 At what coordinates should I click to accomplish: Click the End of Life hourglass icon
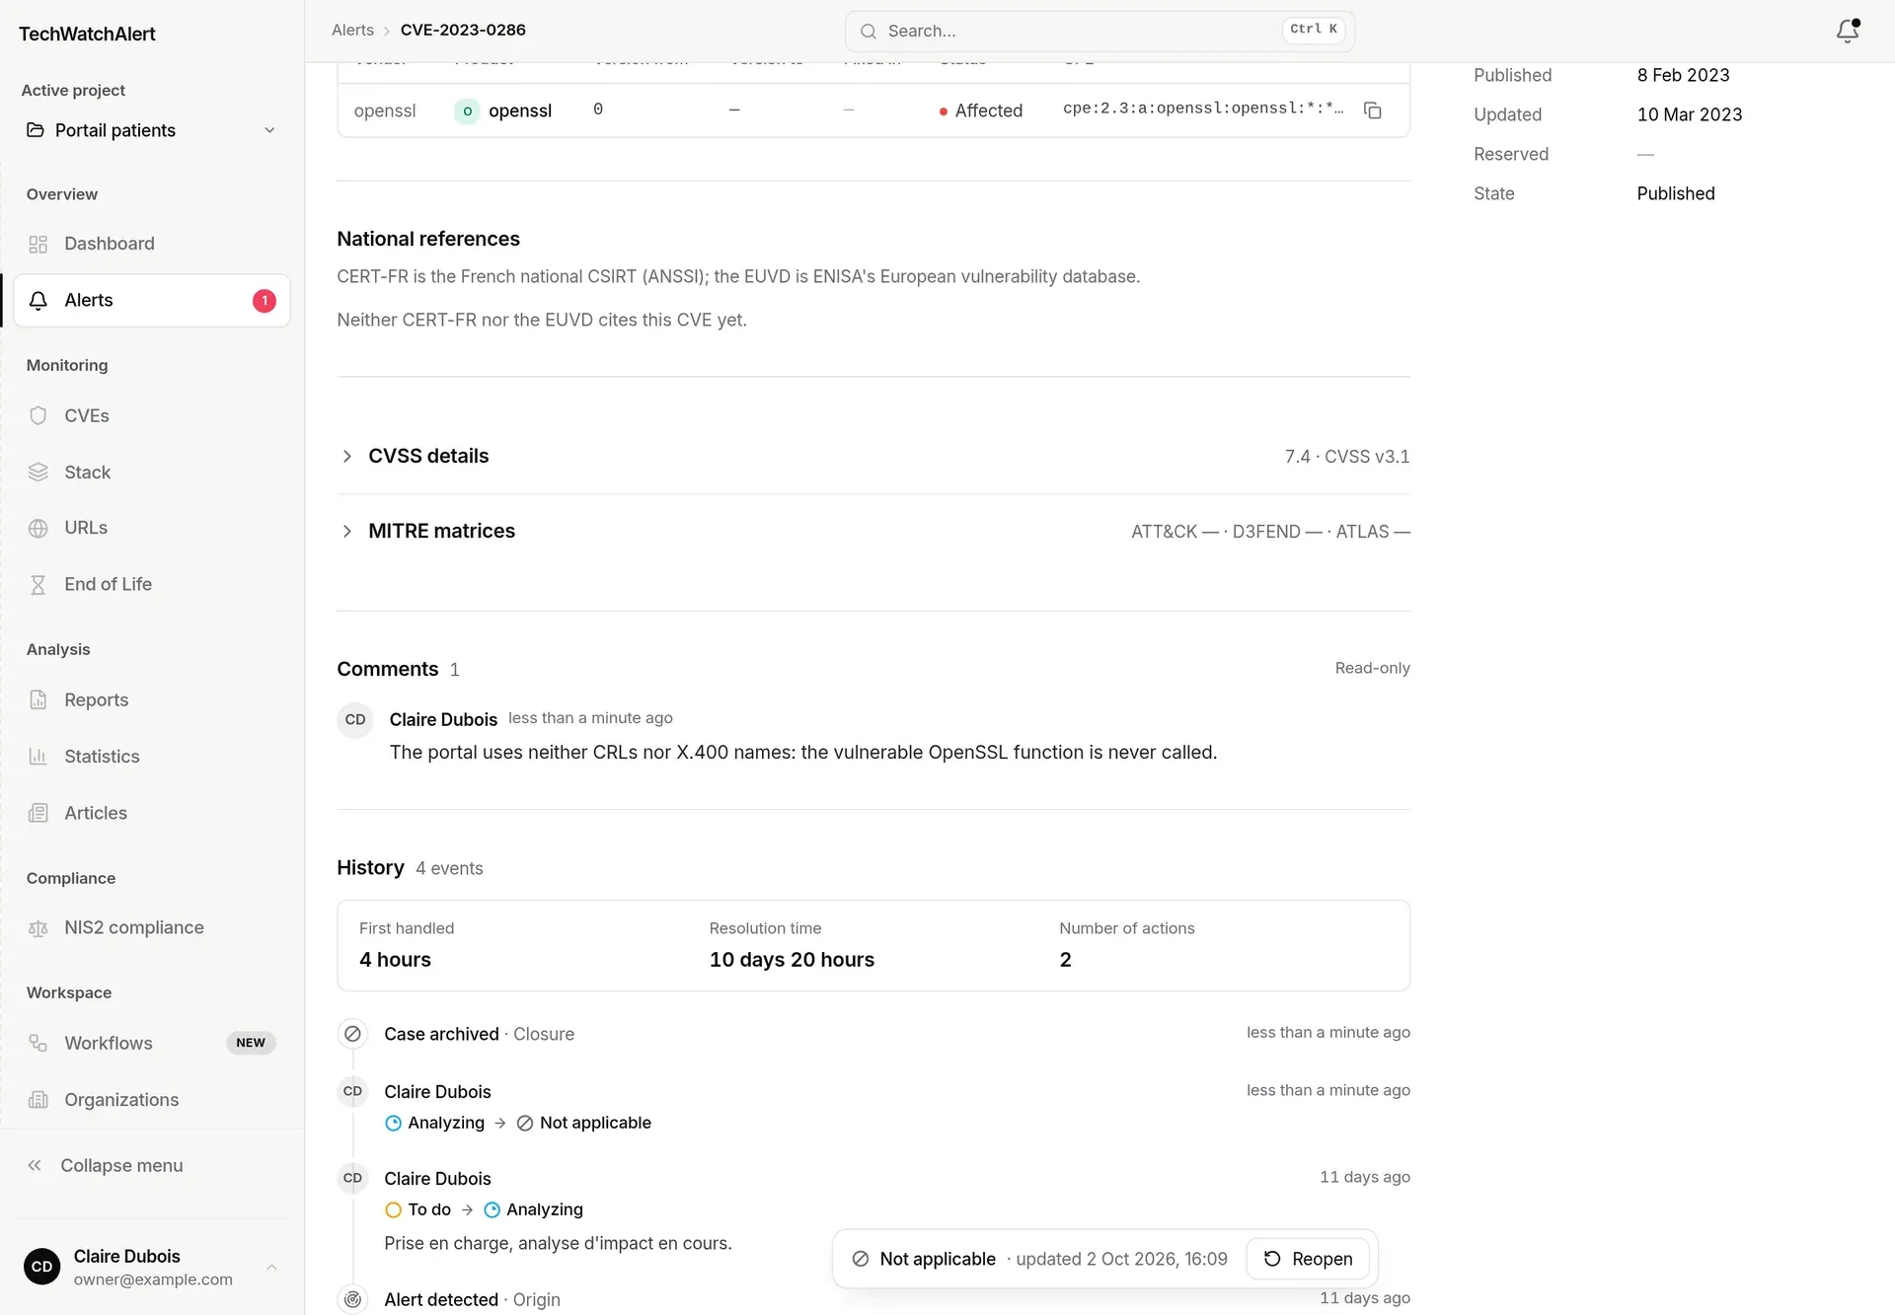click(x=38, y=585)
